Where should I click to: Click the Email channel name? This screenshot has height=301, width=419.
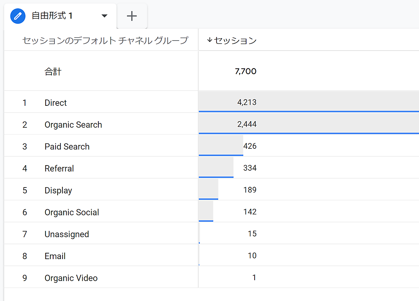(55, 256)
